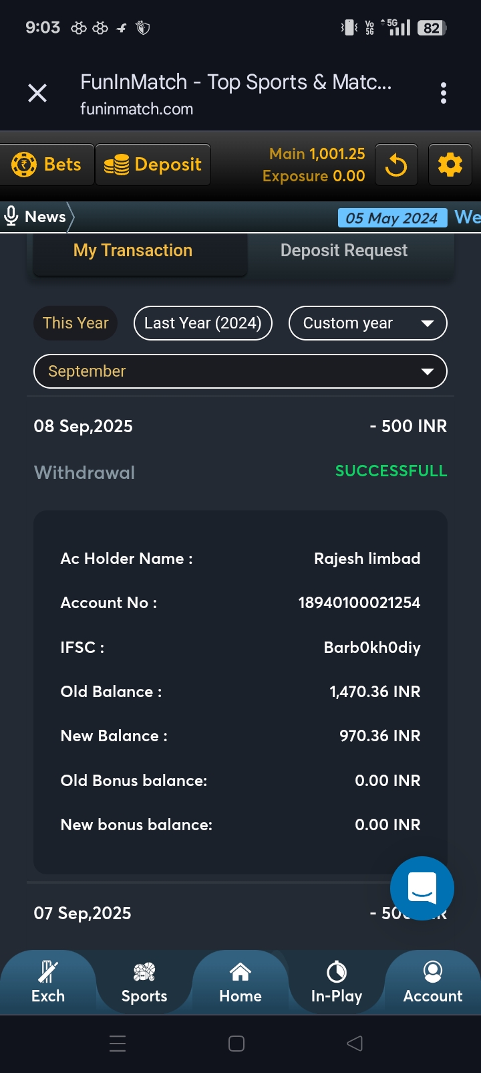Image resolution: width=481 pixels, height=1073 pixels.
Task: Tap the refresh balance icon
Action: click(396, 165)
